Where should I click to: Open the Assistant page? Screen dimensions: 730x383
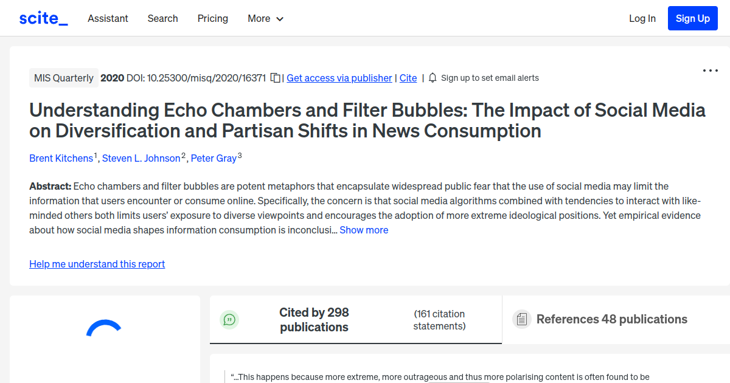click(108, 18)
